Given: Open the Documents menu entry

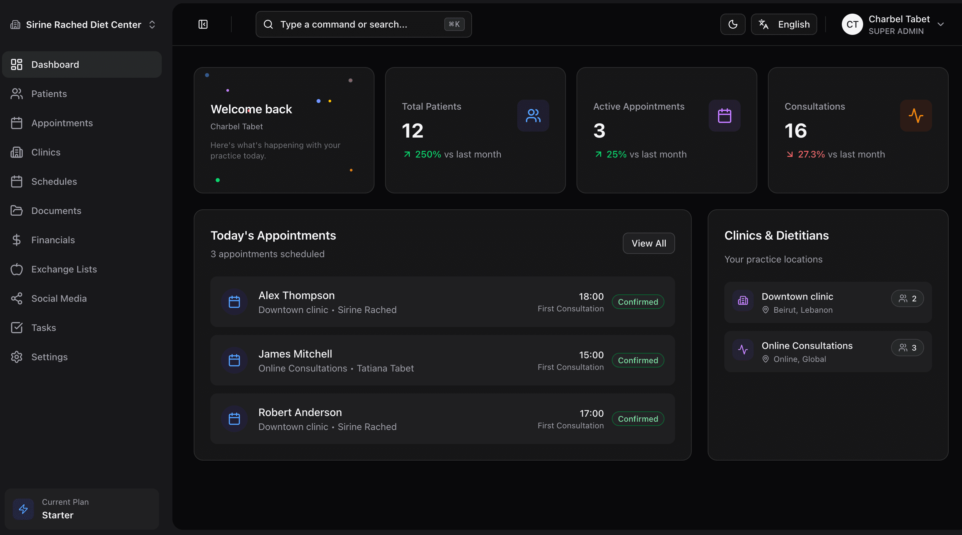Looking at the screenshot, I should [56, 211].
